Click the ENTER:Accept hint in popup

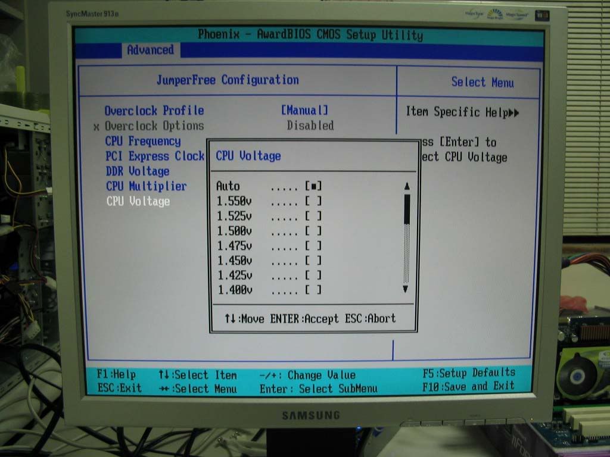[304, 319]
